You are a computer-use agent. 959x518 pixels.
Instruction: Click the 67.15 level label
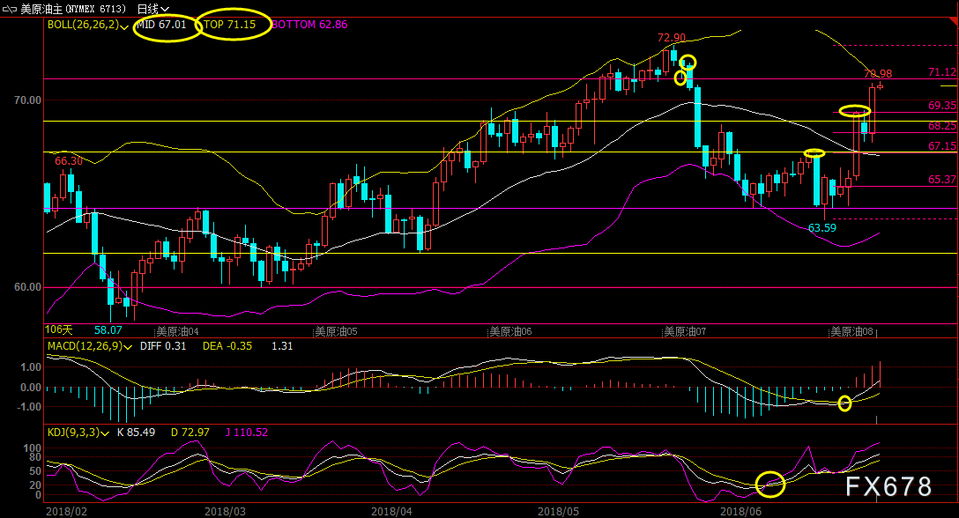(942, 146)
